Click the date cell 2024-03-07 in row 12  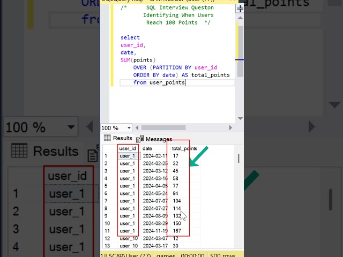(x=155, y=238)
